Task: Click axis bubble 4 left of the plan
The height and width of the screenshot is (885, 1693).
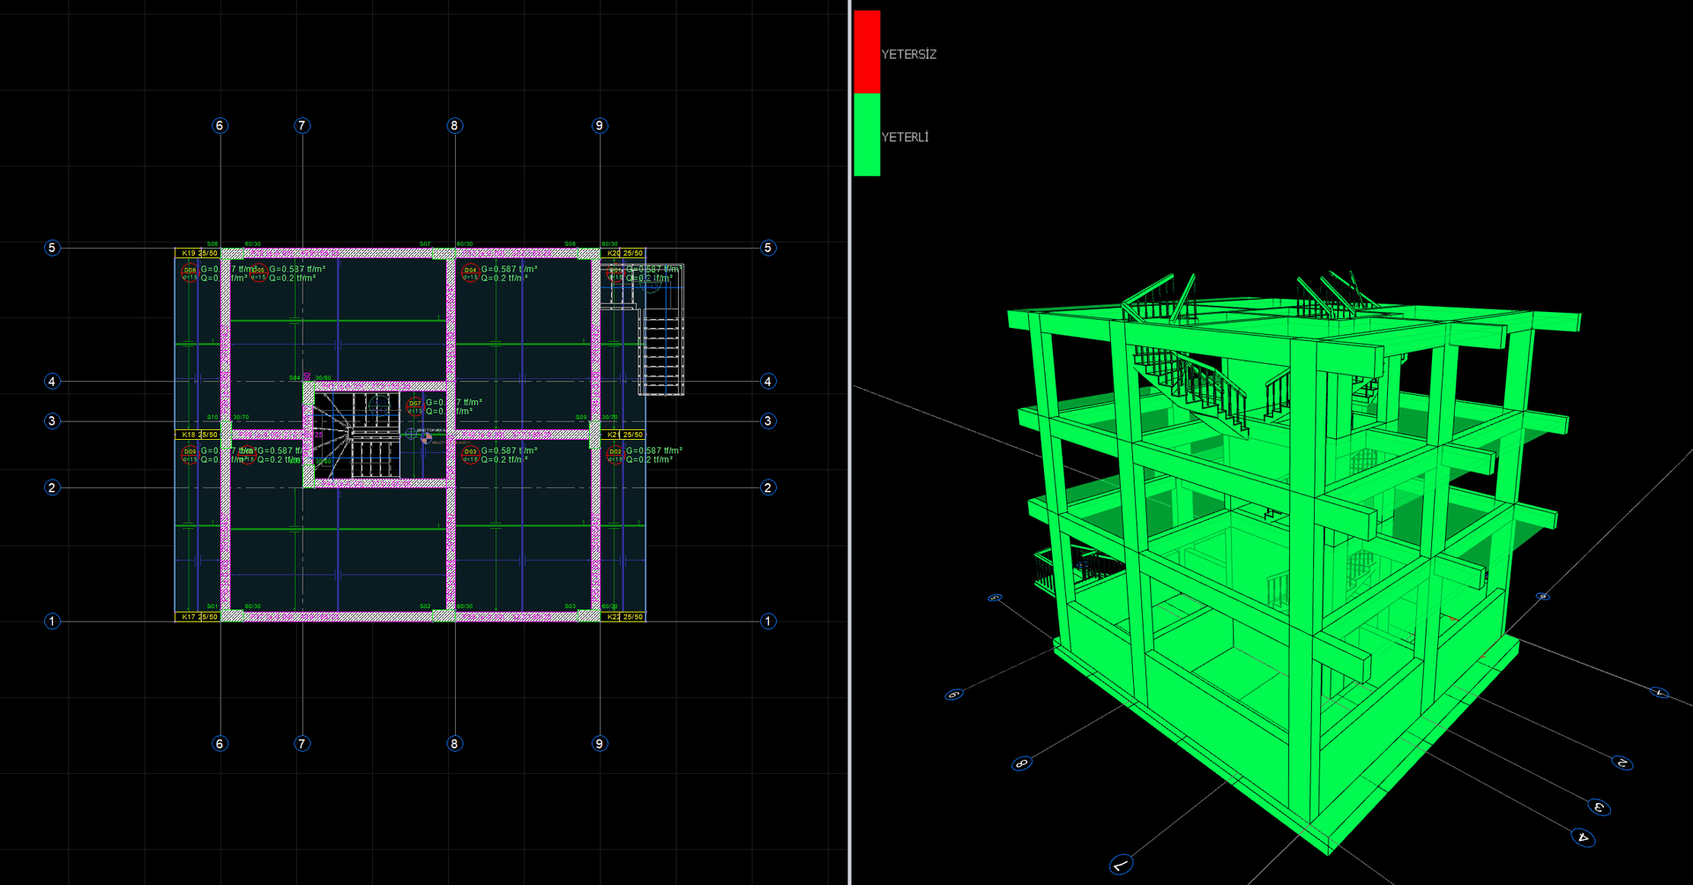Action: [x=52, y=381]
